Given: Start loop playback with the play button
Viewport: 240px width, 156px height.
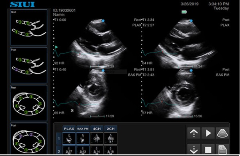Looking at the screenshot, I should click(208, 133).
